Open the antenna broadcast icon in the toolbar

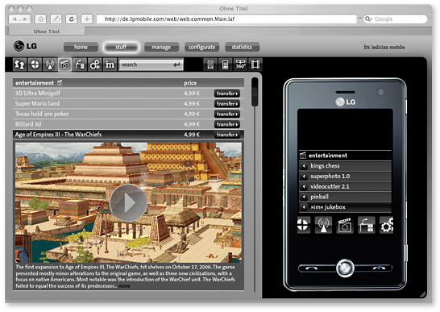tap(50, 64)
